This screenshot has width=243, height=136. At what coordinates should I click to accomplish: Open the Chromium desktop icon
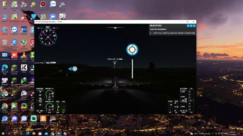coord(5,119)
